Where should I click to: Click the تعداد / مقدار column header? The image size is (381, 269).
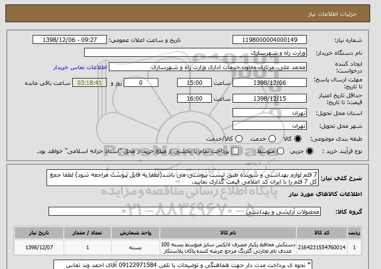coord(88,232)
